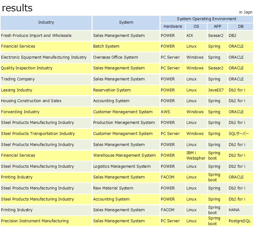Select the Leasing Industry cell
The height and width of the screenshot is (227, 254).
[46, 90]
